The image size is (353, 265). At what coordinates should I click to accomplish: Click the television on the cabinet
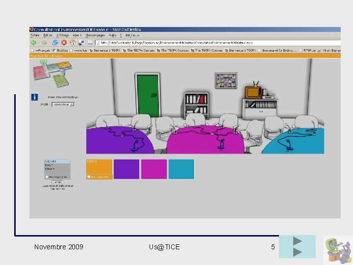[x=253, y=92]
